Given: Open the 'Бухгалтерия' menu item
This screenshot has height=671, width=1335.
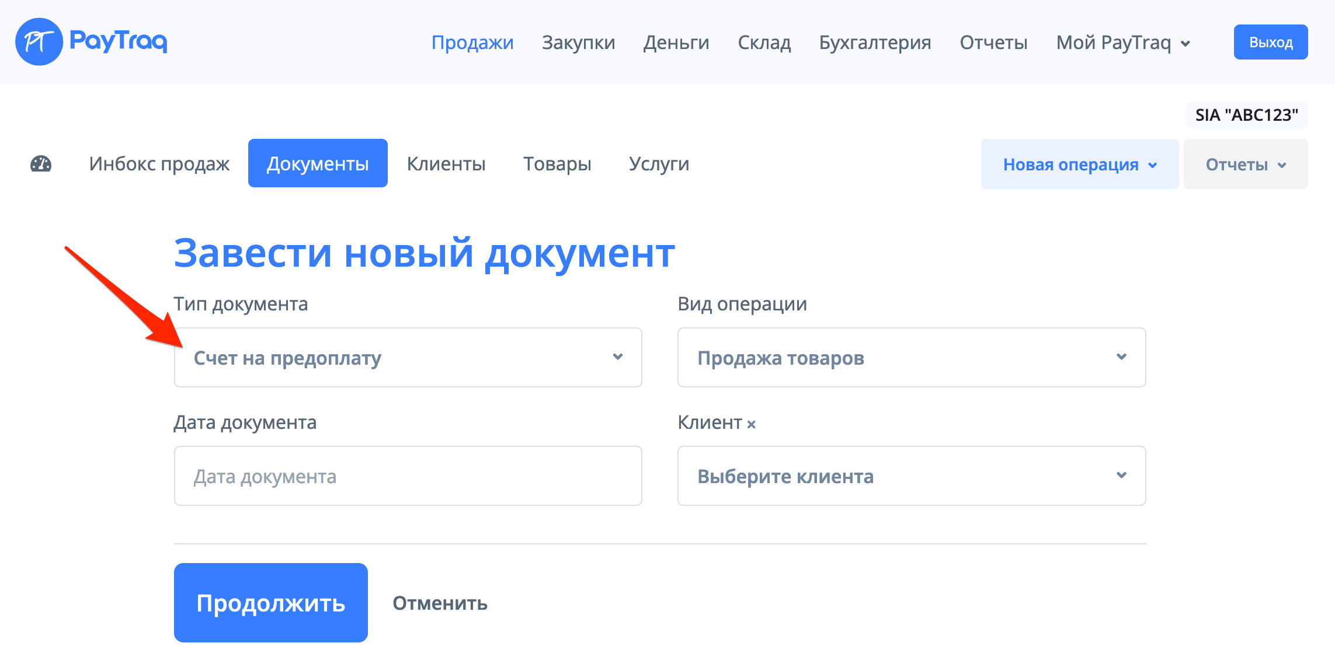Looking at the screenshot, I should [x=875, y=43].
